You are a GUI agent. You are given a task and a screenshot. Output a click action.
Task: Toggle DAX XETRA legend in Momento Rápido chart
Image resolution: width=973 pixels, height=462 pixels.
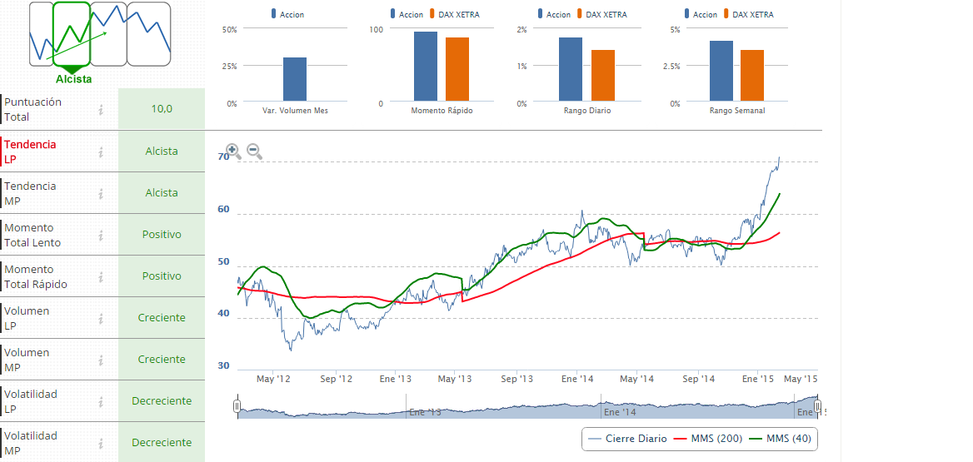[x=454, y=14]
